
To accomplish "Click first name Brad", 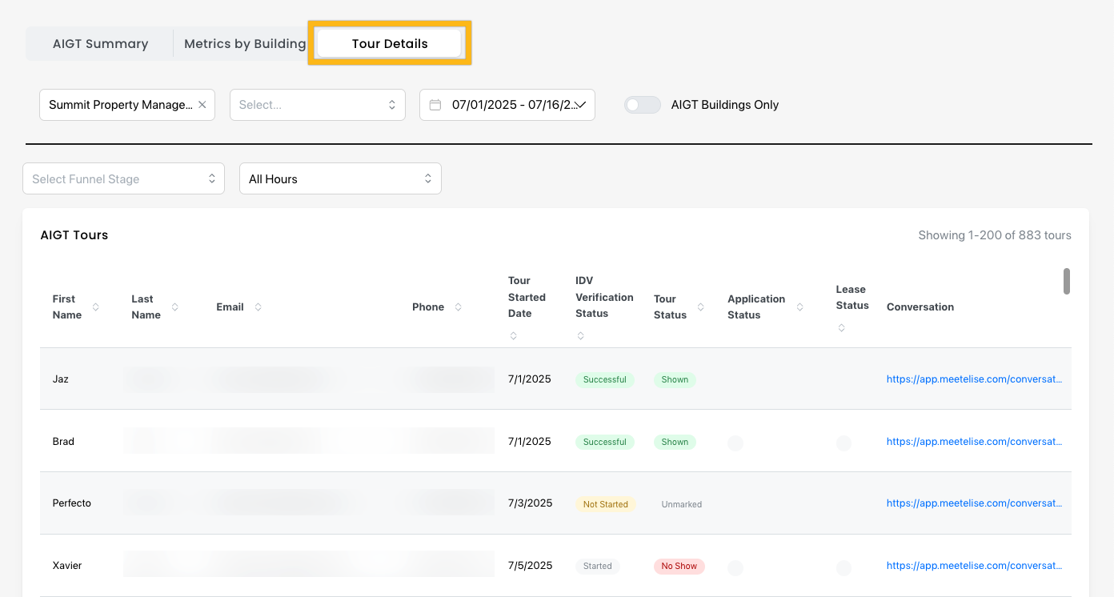I will point(63,442).
